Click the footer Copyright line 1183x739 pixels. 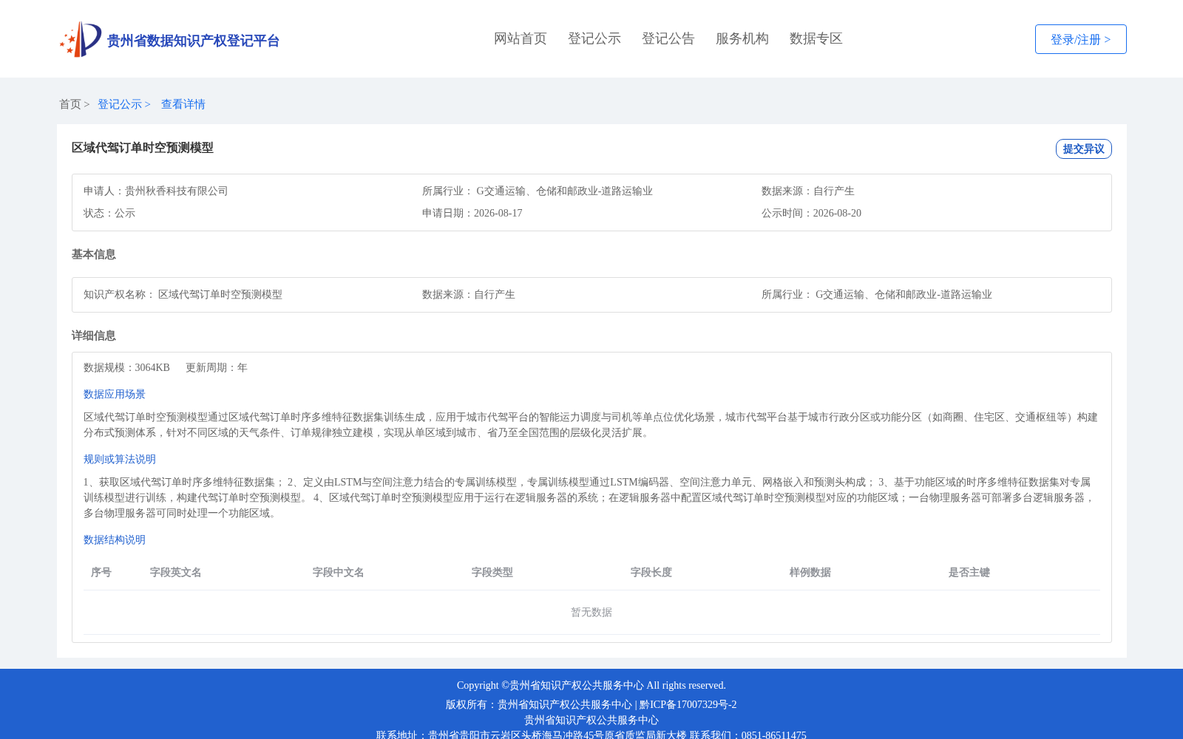591,685
